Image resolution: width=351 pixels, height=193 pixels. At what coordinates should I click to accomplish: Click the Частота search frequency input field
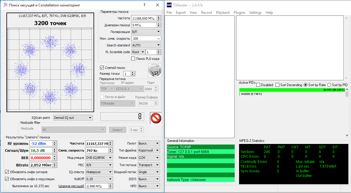[x=144, y=18]
